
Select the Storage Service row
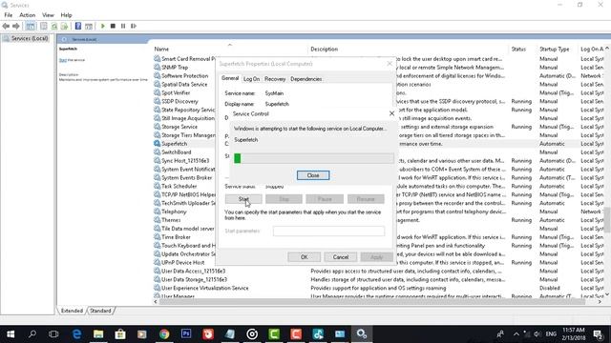click(x=179, y=127)
